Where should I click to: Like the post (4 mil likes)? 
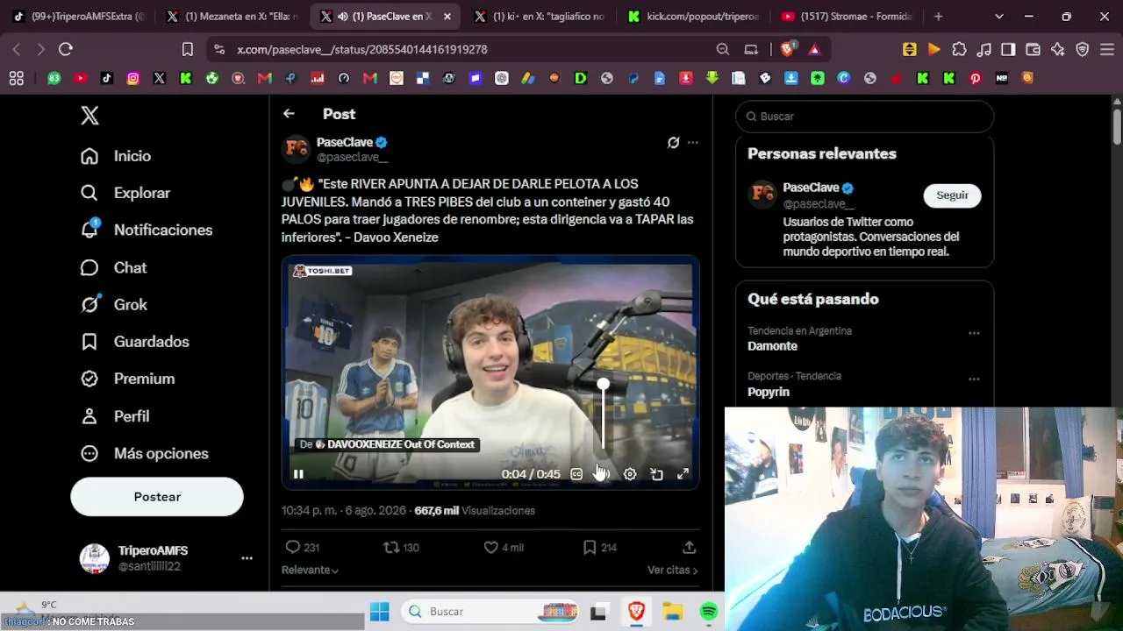tap(504, 547)
